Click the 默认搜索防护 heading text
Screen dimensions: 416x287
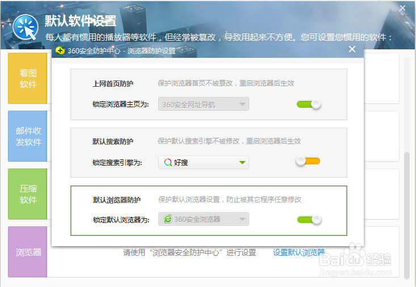[113, 141]
